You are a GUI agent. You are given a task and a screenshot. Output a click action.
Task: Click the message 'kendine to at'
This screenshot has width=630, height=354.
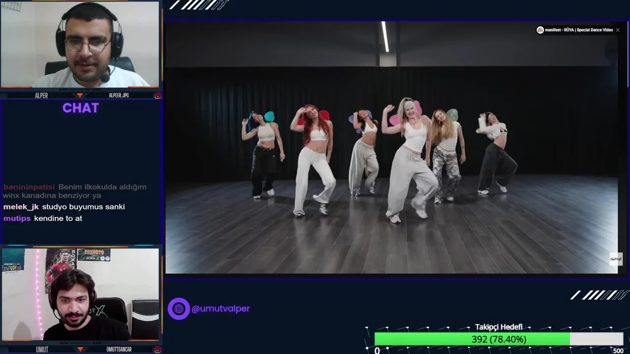pos(58,218)
